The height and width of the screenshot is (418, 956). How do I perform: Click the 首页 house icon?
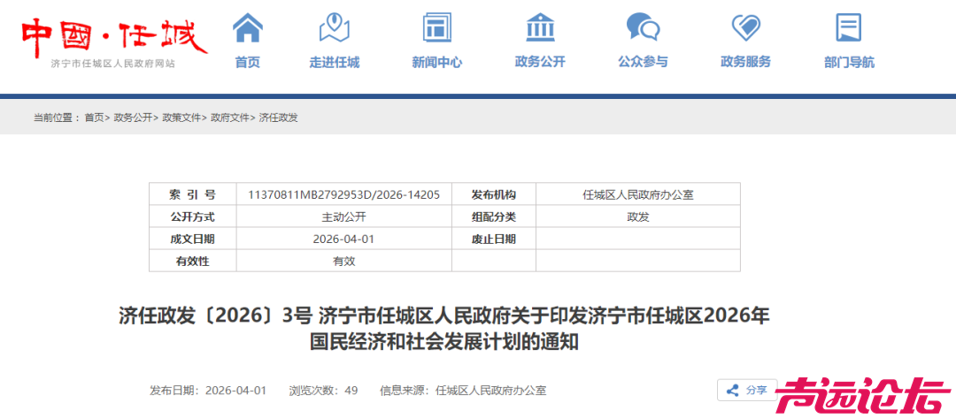pos(248,27)
